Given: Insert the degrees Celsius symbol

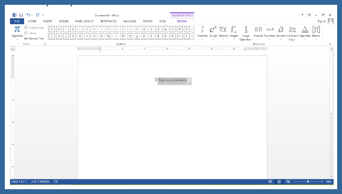Looking at the screenshot, I should tap(130, 36).
